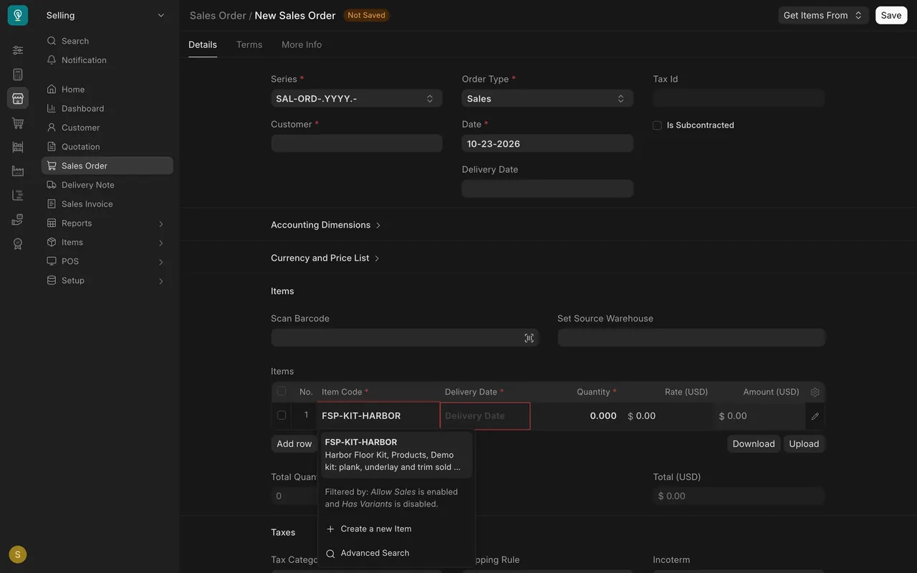Click the Add row button
Screen dimensions: 917x573
[294, 444]
